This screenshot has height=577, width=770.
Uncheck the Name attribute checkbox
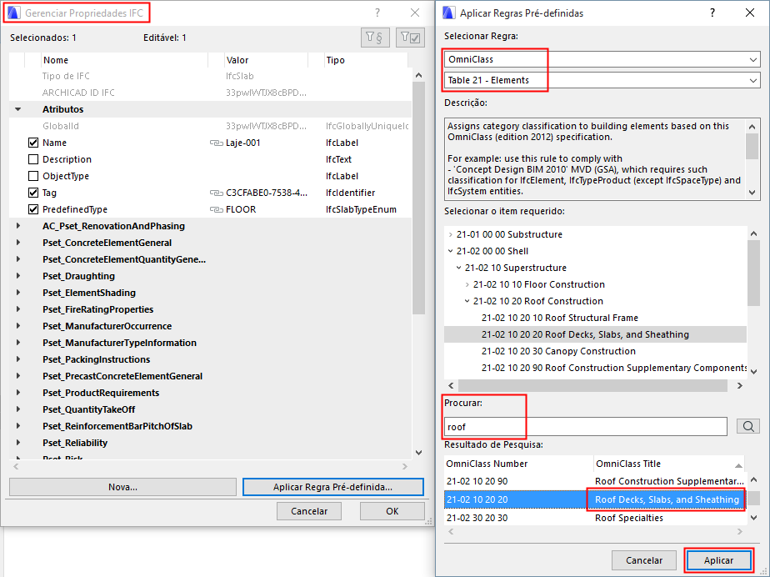click(x=33, y=143)
